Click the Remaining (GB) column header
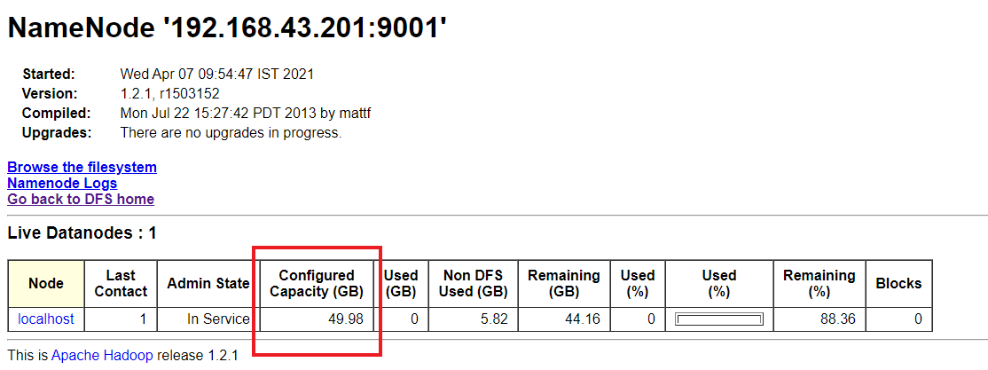Viewport: 988px width, 370px height. (563, 283)
